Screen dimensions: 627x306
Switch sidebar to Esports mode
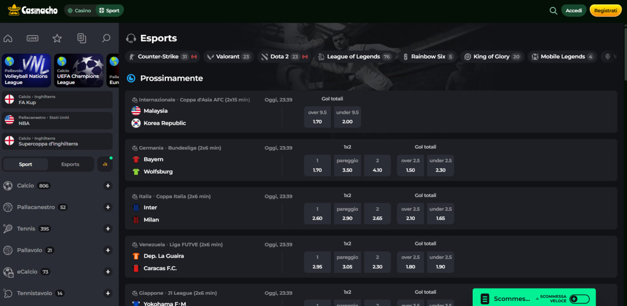coord(70,164)
